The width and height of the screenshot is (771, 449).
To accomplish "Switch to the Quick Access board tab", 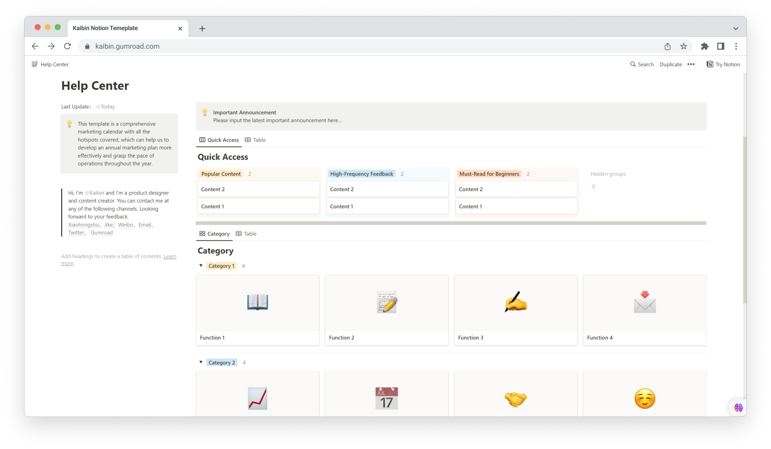I will click(x=219, y=140).
